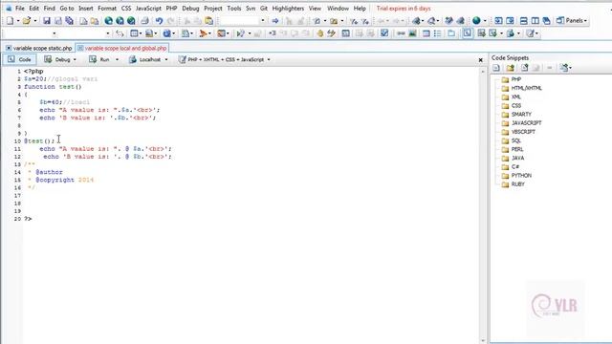Viewport: 612px width, 344px height.
Task: Open the File menu
Action: pyautogui.click(x=19, y=9)
